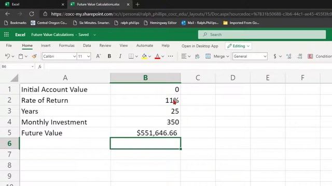Expand the alignment dropdown arrow

(x=189, y=56)
